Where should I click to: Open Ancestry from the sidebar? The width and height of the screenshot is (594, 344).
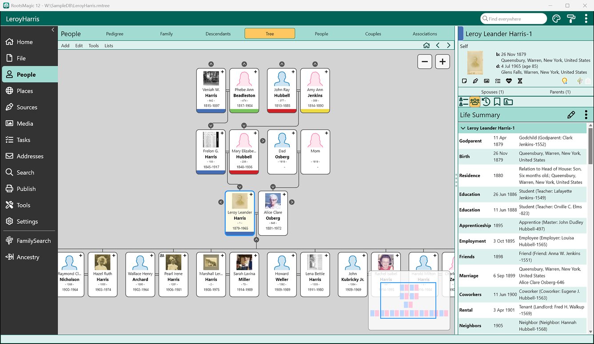point(29,257)
